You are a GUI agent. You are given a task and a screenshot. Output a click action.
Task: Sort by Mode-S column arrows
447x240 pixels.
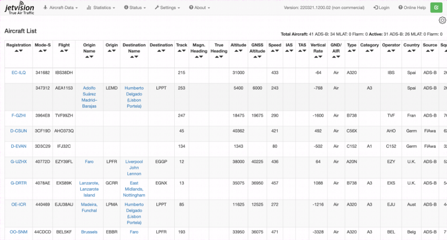(x=43, y=51)
